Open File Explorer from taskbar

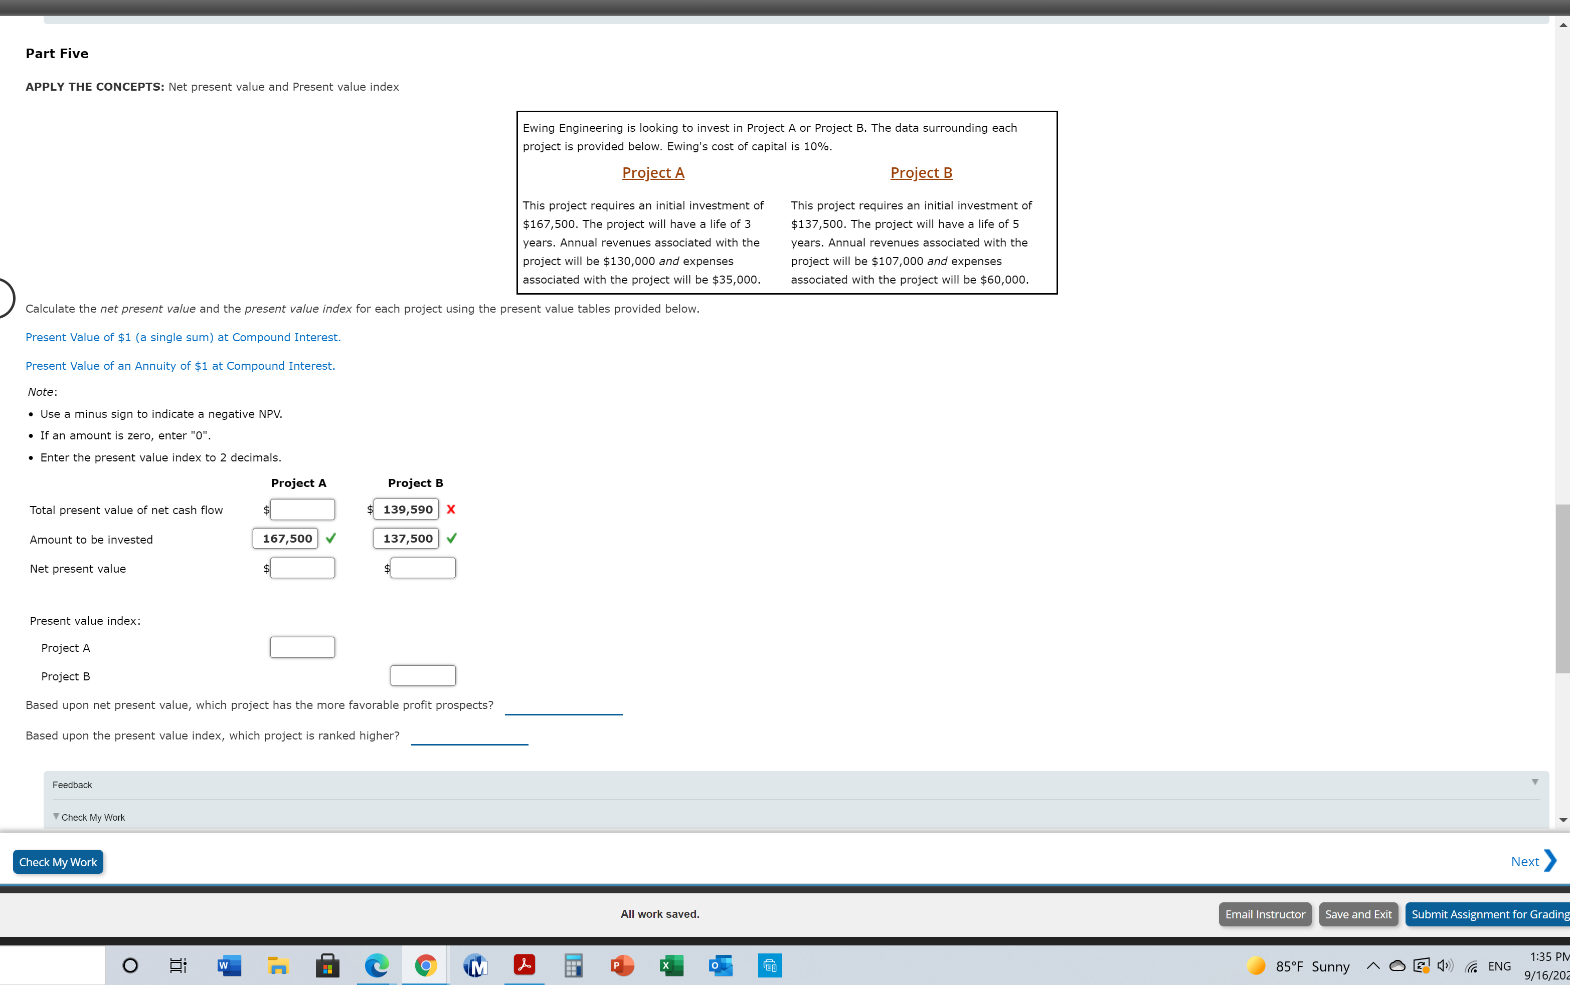tap(278, 965)
